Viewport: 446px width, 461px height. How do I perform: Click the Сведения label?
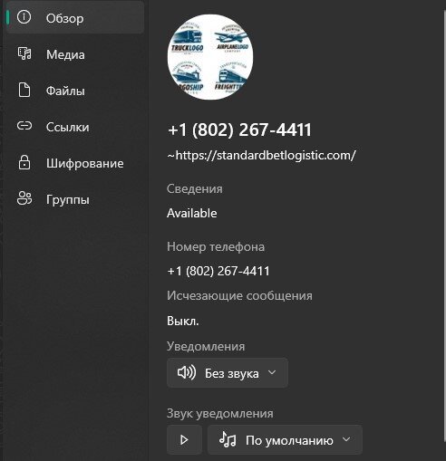point(195,188)
